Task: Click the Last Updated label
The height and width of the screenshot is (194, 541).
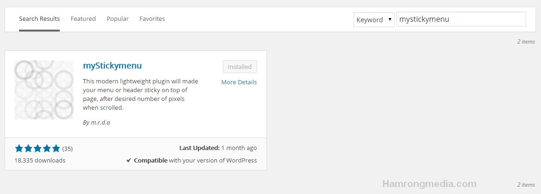Action: [x=200, y=148]
